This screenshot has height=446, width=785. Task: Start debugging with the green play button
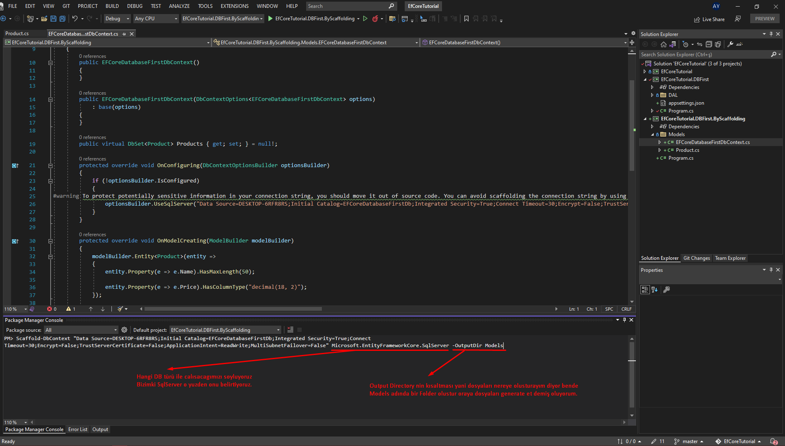(x=270, y=19)
